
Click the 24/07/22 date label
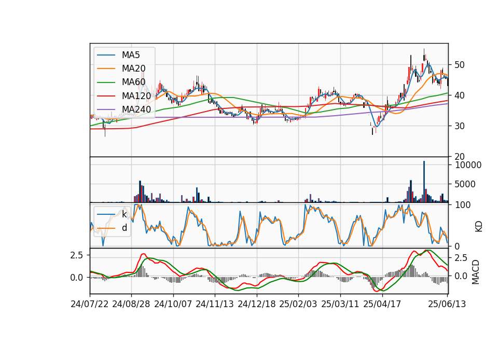tap(90, 304)
